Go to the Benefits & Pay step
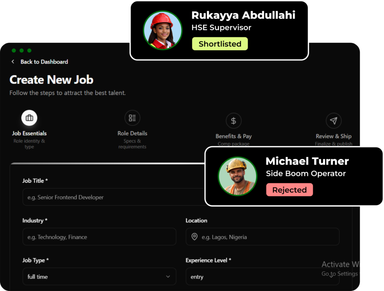 pos(233,136)
